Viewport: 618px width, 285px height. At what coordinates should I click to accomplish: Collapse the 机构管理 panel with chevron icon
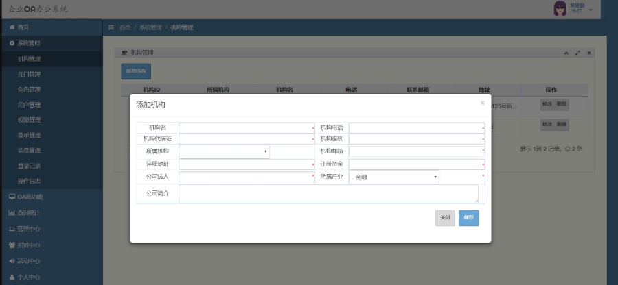click(x=566, y=53)
